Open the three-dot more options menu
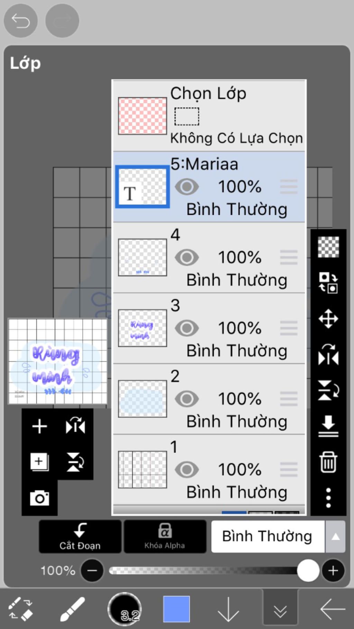This screenshot has width=354, height=629. tap(328, 498)
